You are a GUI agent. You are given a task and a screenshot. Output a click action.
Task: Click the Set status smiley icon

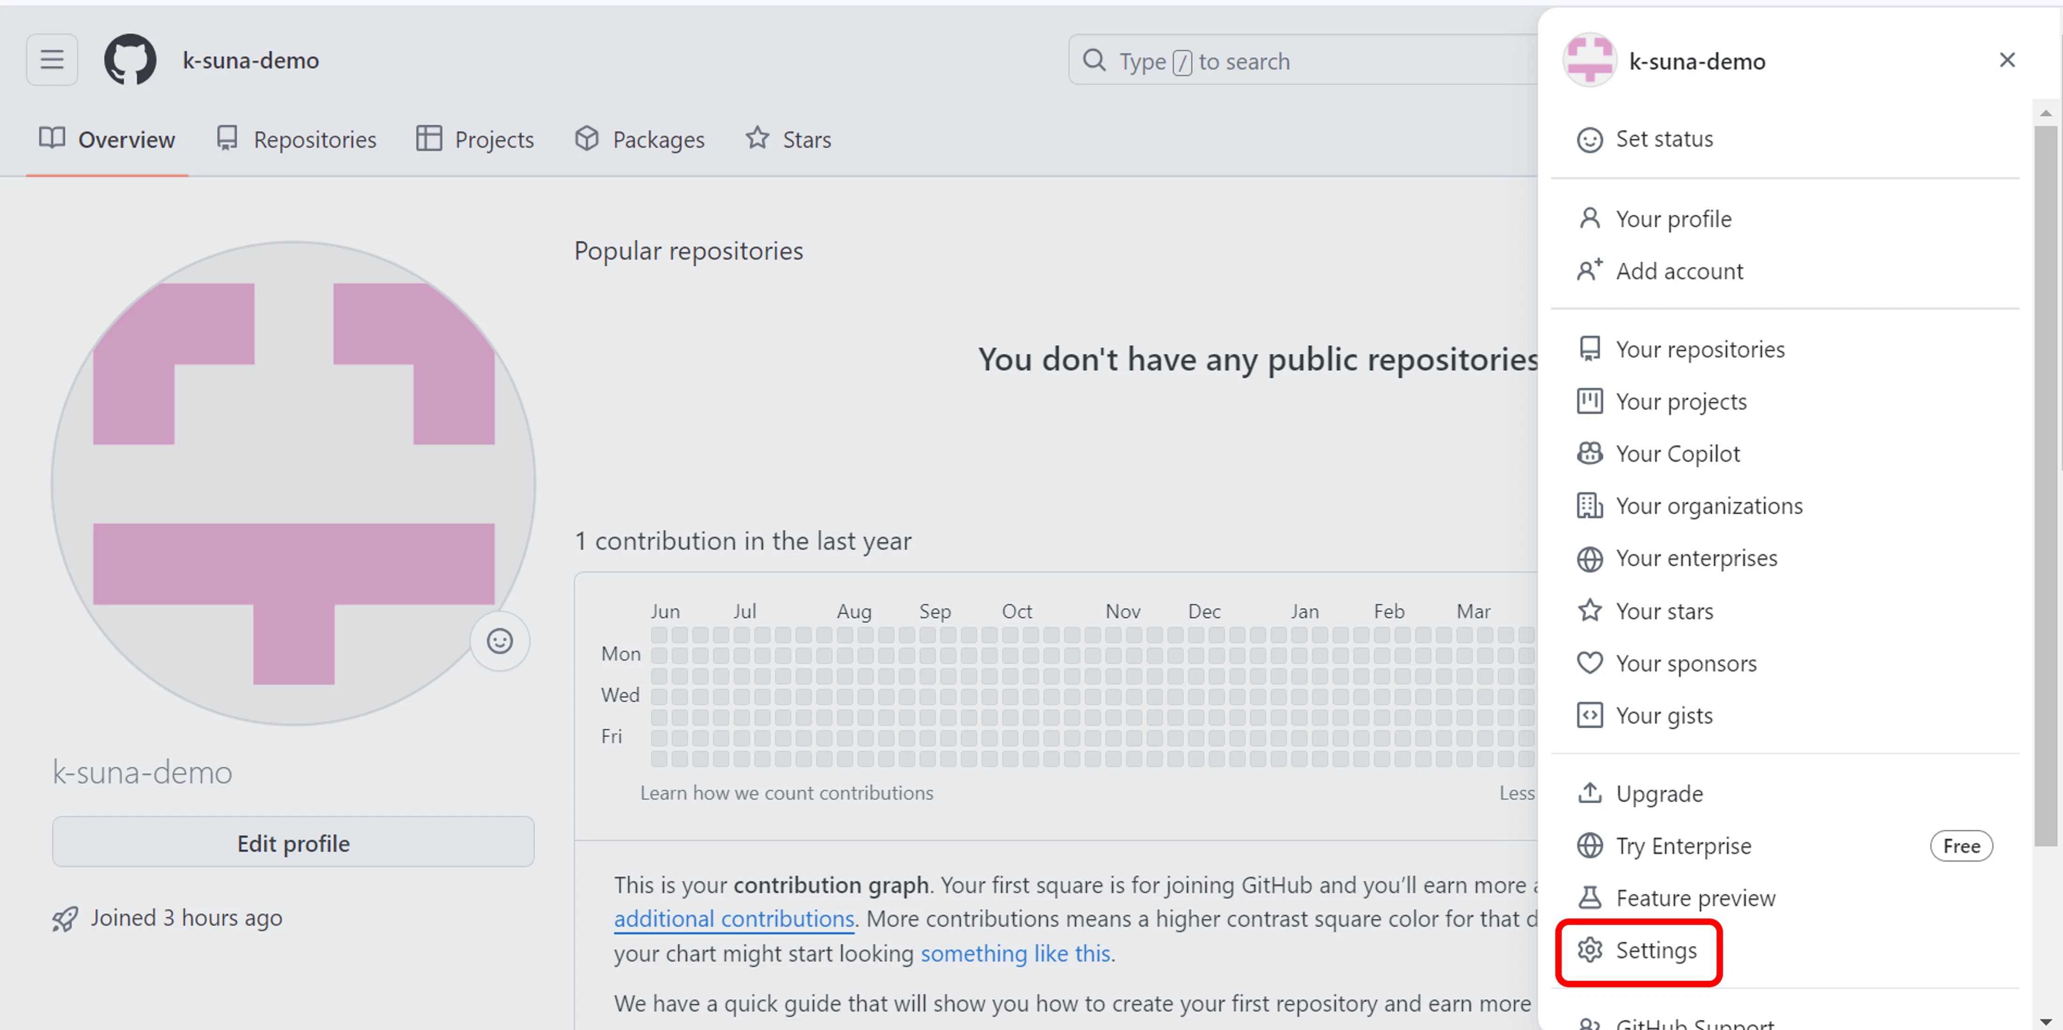1590,139
